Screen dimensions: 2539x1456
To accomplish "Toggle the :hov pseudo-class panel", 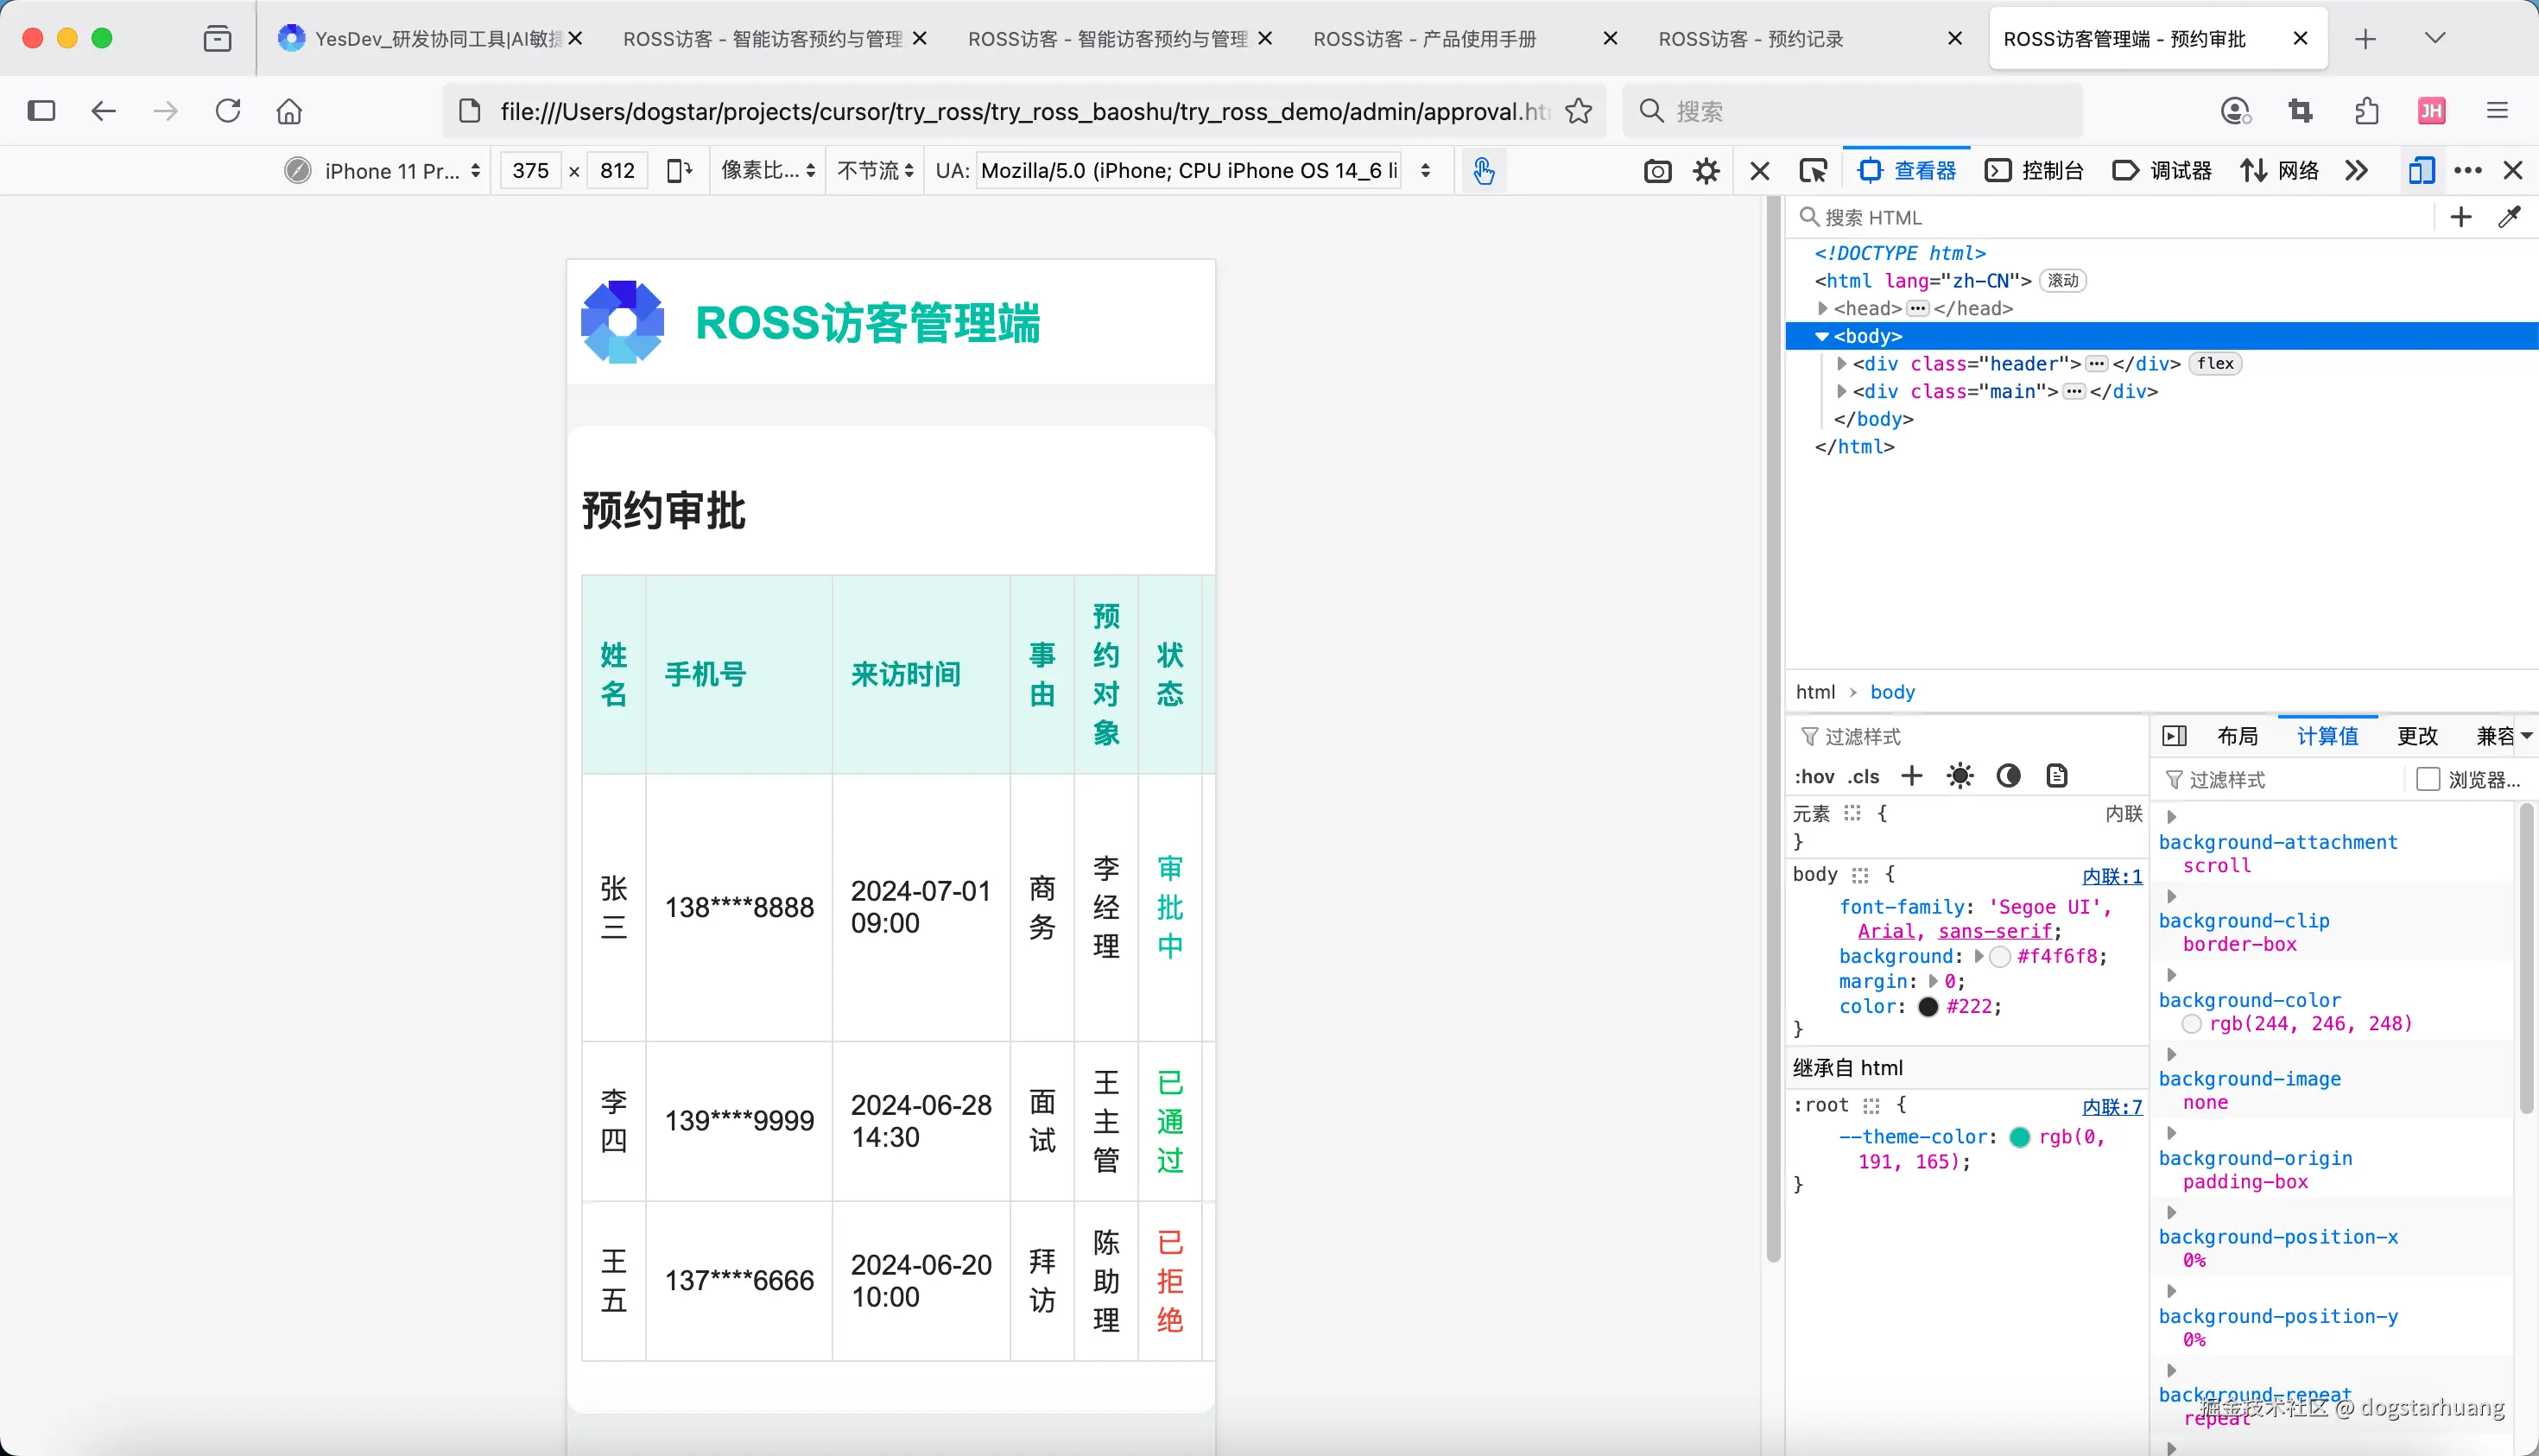I will (1814, 777).
